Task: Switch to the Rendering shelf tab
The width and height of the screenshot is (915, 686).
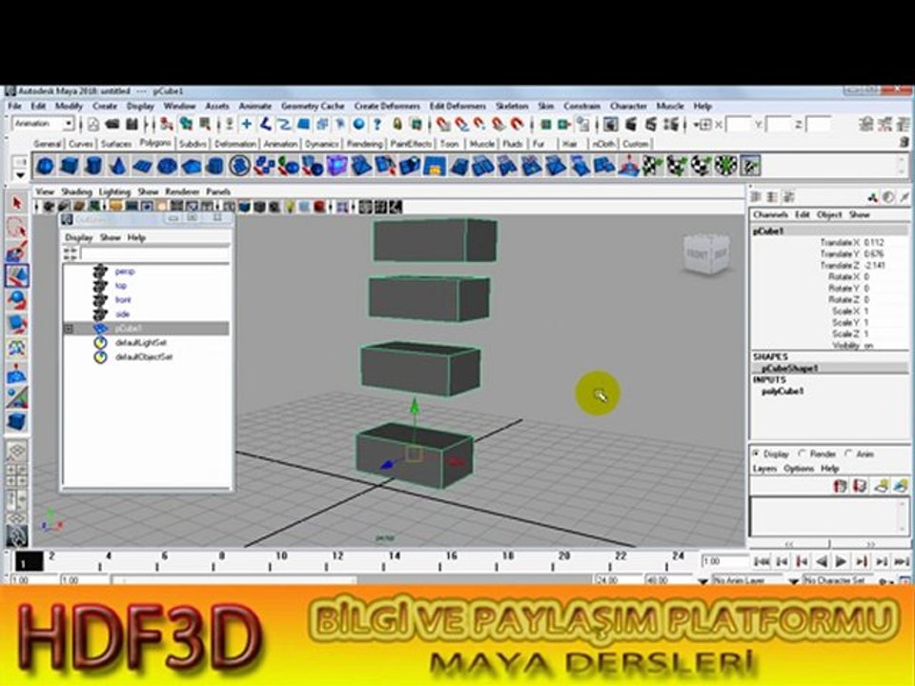Action: tap(365, 144)
